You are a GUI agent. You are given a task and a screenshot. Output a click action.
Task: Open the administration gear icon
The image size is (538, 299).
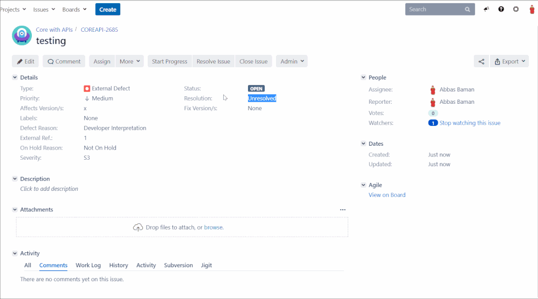coord(516,9)
